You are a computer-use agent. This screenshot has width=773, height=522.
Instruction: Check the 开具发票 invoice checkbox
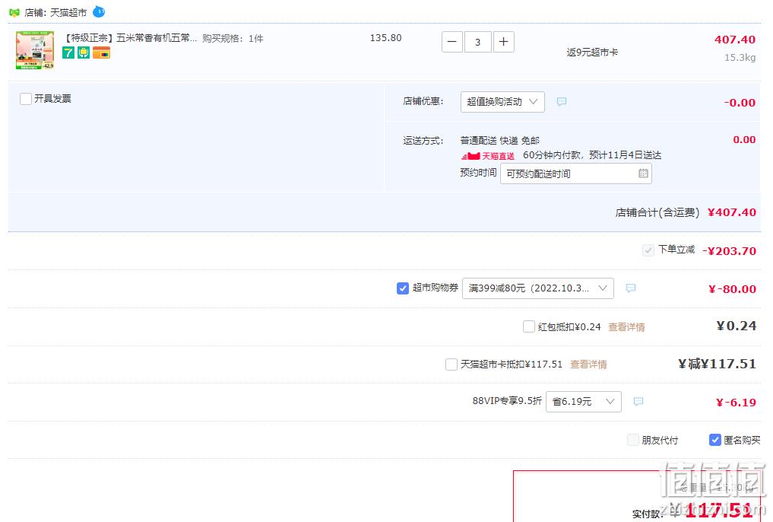26,99
